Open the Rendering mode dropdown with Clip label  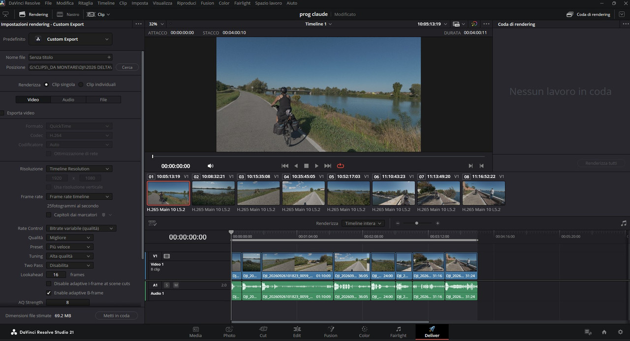pyautogui.click(x=98, y=14)
